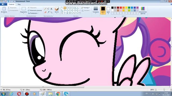Activate Цвет 1 foreground color
This screenshot has width=172, height=96.
click(x=103, y=10)
